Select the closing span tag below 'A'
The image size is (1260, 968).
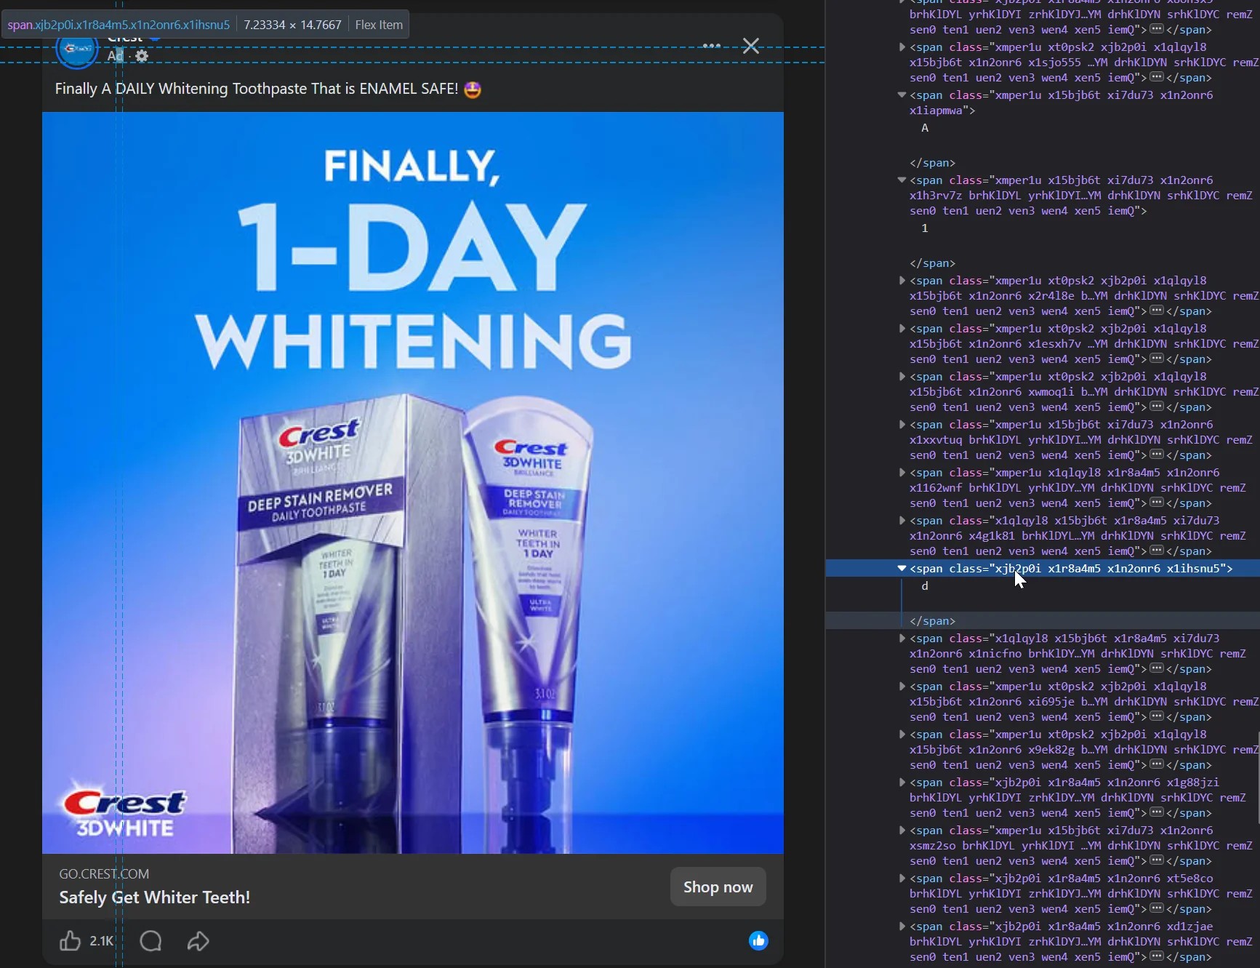(933, 163)
